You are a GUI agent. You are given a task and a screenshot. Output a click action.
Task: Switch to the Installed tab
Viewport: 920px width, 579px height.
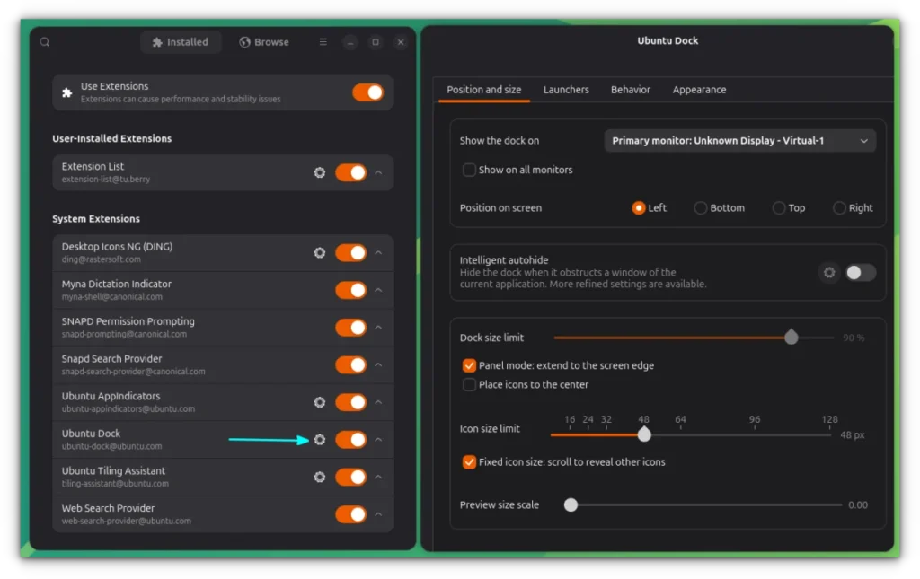tap(180, 42)
